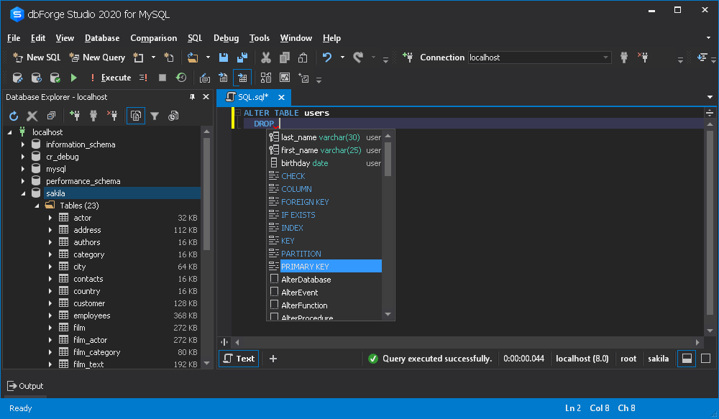Collapse the sakila database node
The width and height of the screenshot is (719, 419).
(x=22, y=193)
